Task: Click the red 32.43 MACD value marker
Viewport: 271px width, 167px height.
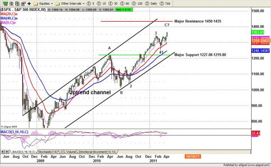Action: point(256,133)
